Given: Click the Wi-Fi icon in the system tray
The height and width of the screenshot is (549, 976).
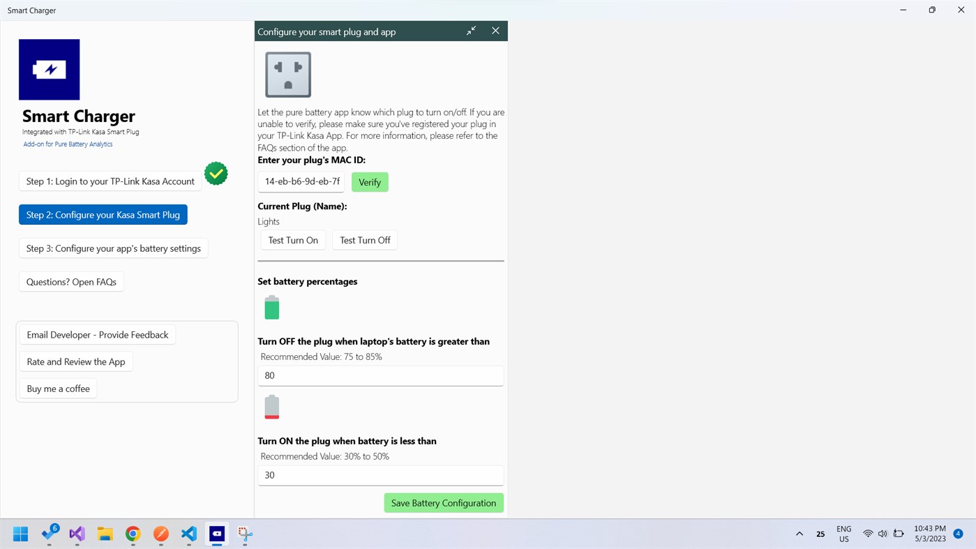Looking at the screenshot, I should click(x=867, y=533).
